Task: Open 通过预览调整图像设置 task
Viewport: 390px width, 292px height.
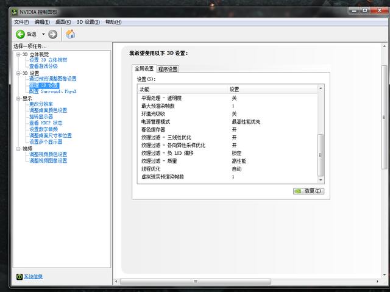Action: [x=53, y=79]
